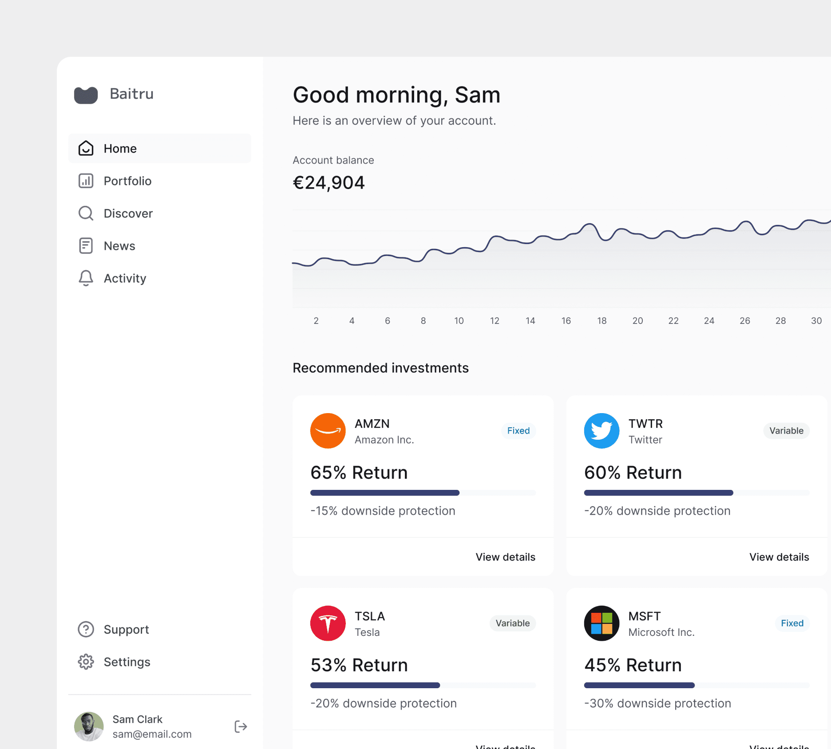Image resolution: width=831 pixels, height=749 pixels.
Task: Click the News document icon
Action: [86, 245]
